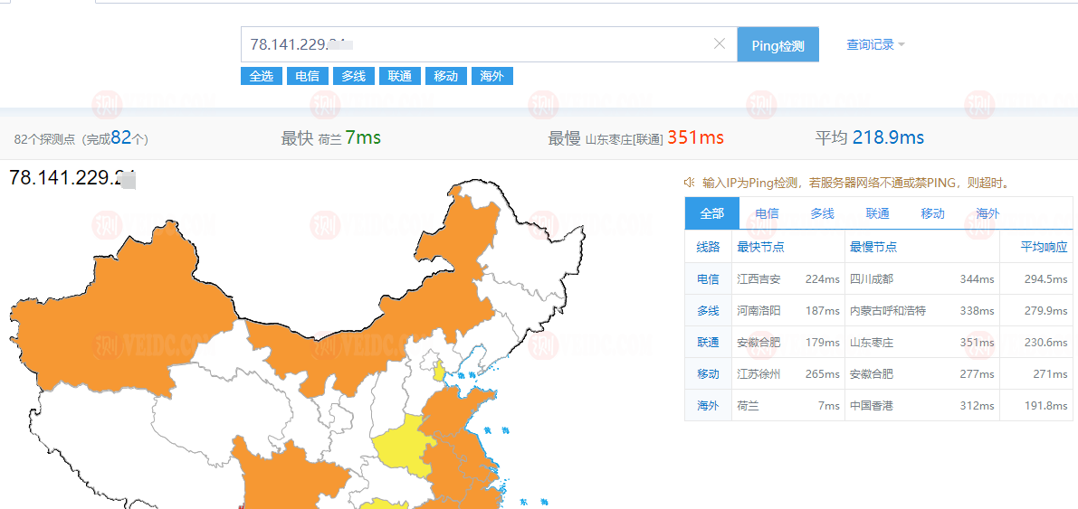Viewport: 1078px width, 509px height.
Task: Click the 191.8ms average value
Action: 1045,405
